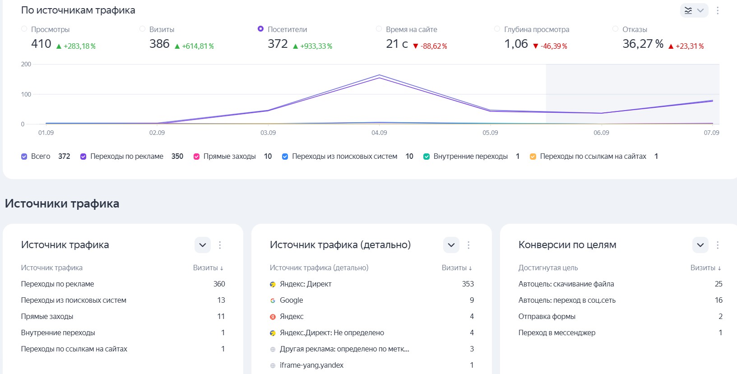Uncheck the Переходы по рекламе series

(x=83, y=157)
